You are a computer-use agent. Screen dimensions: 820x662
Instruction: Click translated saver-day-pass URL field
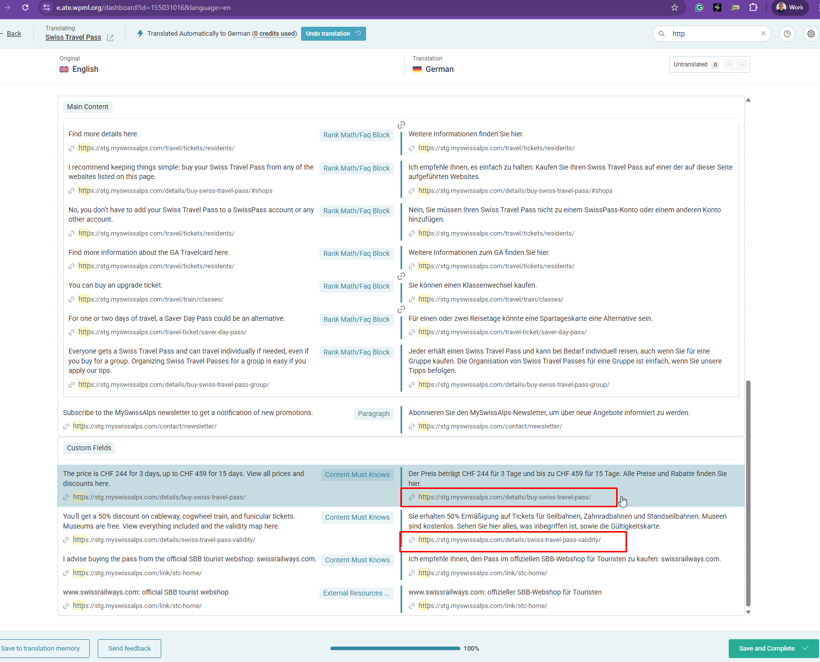[x=502, y=332]
